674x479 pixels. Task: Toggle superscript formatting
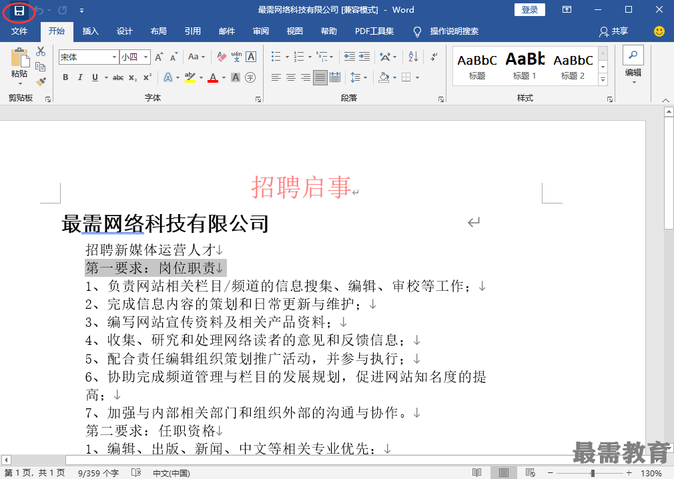point(147,77)
